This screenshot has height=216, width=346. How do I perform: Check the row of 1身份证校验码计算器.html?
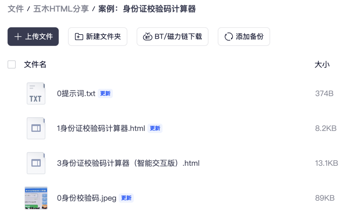[x=12, y=128]
